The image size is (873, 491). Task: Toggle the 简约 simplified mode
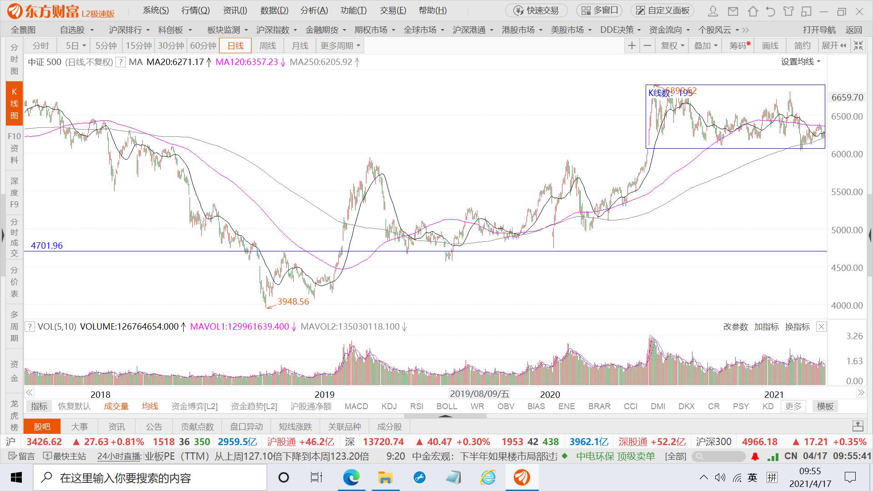pos(802,45)
